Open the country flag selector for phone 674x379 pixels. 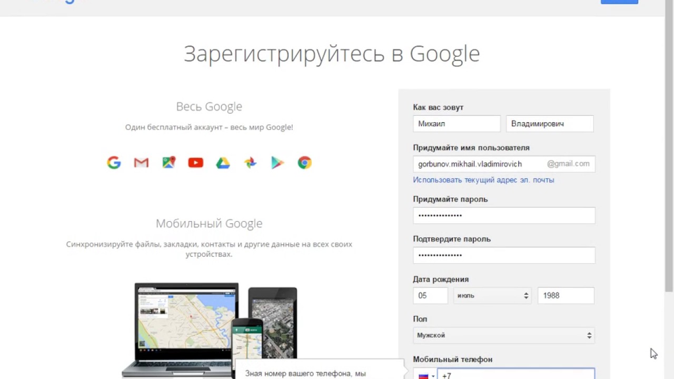425,375
